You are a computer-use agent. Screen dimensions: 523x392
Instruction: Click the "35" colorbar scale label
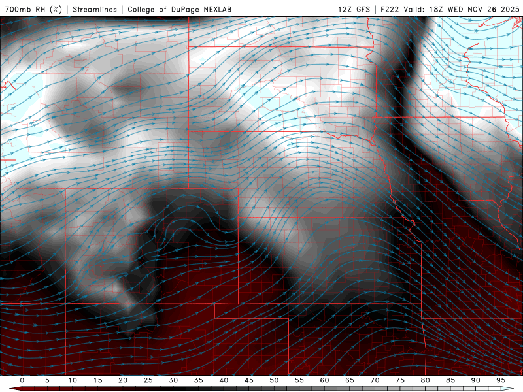(199, 380)
